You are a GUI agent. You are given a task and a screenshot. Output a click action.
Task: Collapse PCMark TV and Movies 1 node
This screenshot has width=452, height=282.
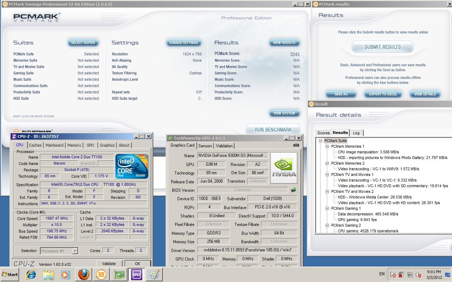[x=327, y=174]
